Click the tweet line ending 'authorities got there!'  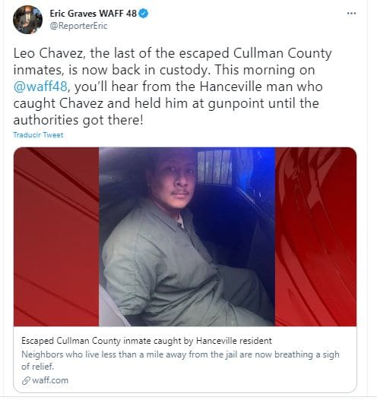[x=78, y=120]
